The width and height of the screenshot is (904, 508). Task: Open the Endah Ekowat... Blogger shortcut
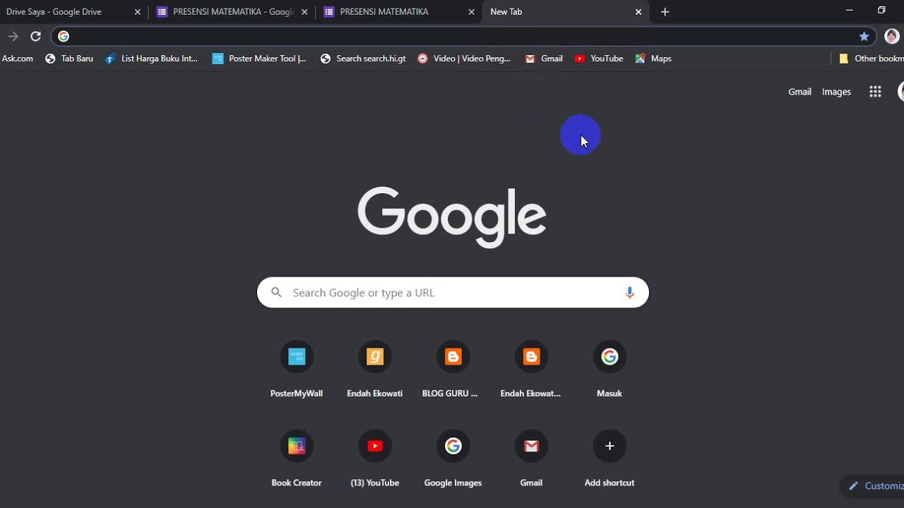click(x=531, y=370)
